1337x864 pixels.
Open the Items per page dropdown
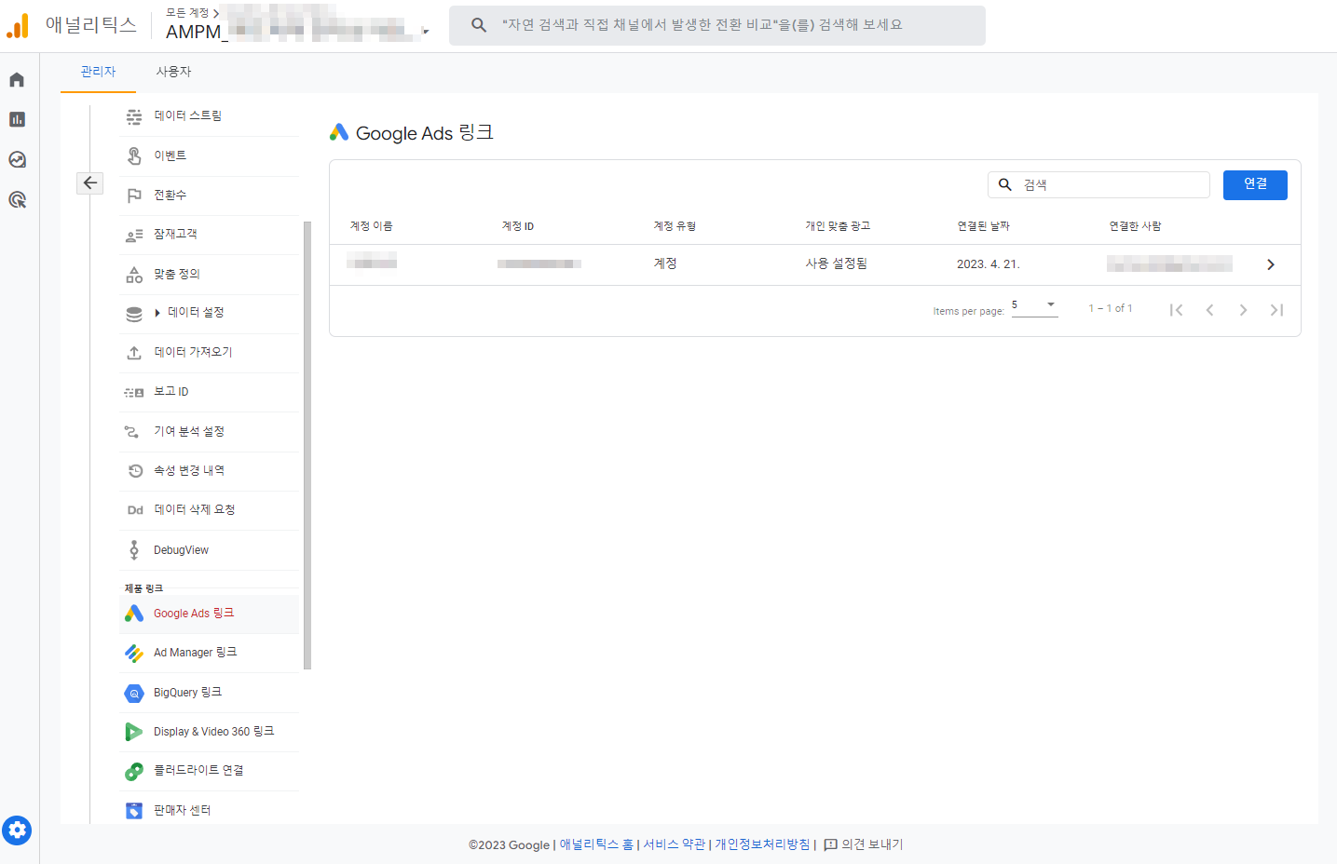click(1034, 306)
